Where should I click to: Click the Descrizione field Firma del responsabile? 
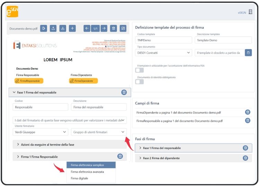(x=99, y=107)
